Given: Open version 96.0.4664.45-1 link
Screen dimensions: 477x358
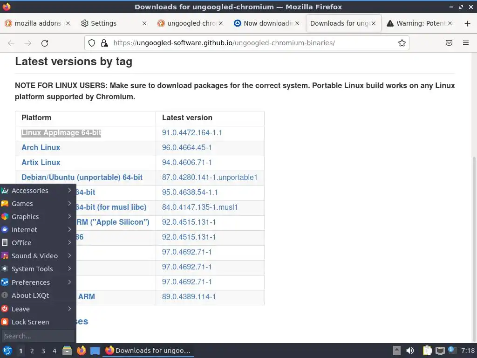Looking at the screenshot, I should [x=187, y=148].
